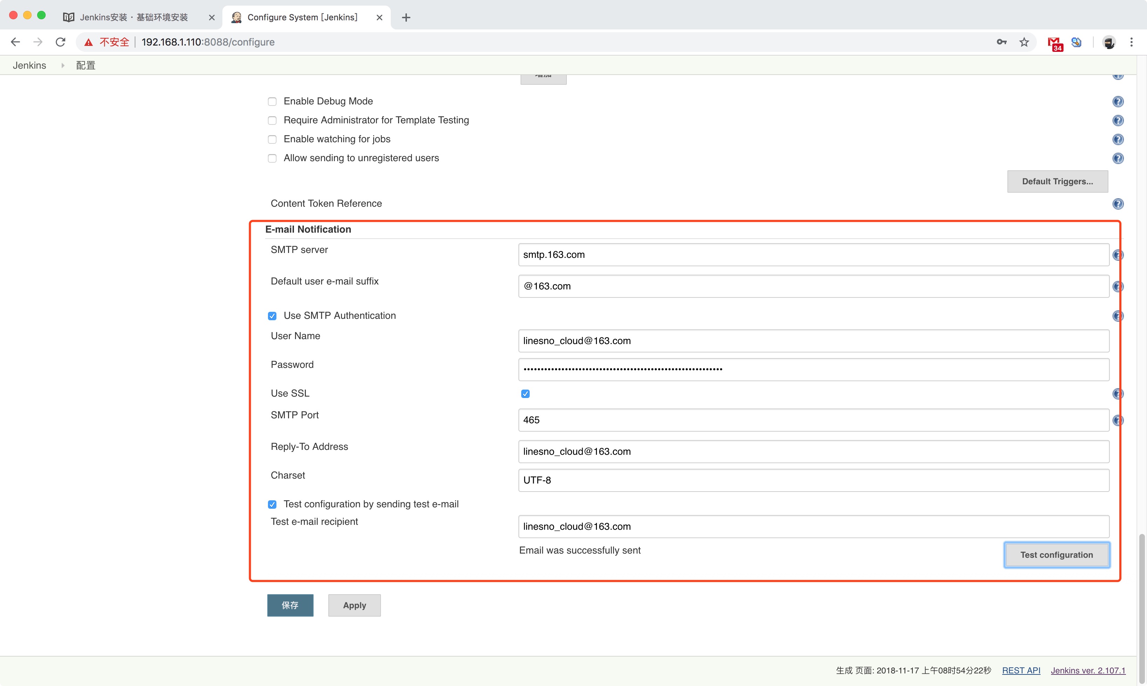Bookmark page with star icon

tap(1024, 42)
